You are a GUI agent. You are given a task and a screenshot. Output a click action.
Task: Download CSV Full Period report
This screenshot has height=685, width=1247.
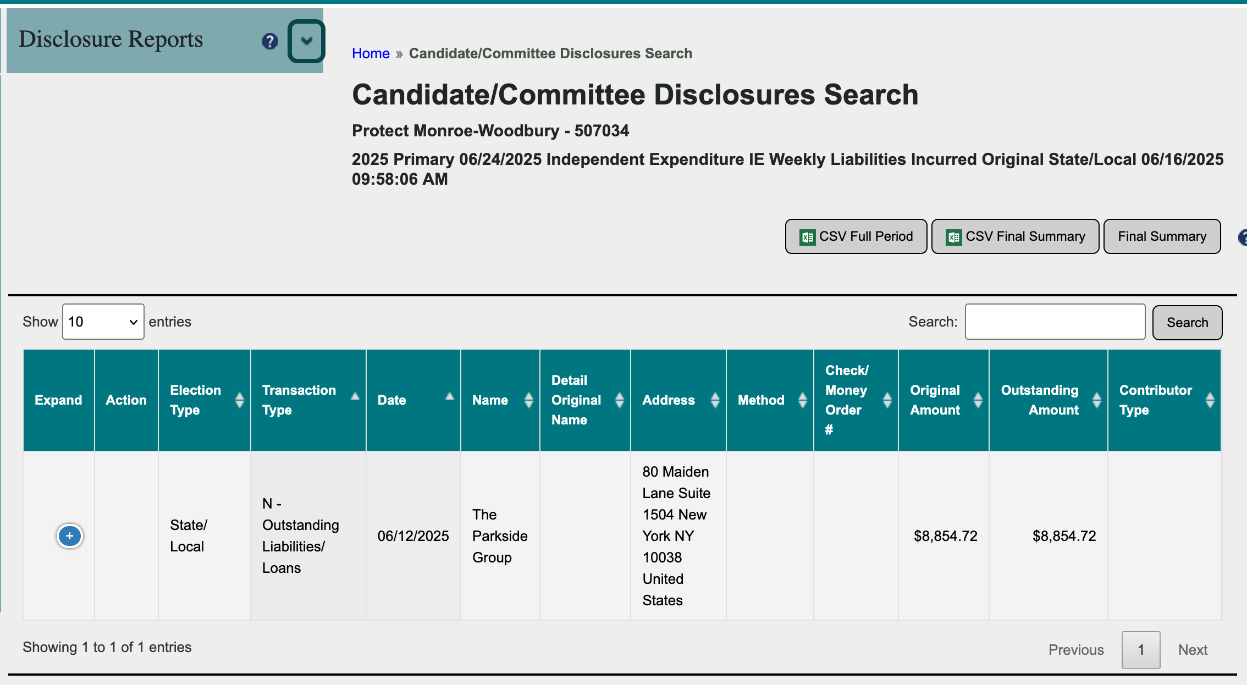pyautogui.click(x=856, y=236)
